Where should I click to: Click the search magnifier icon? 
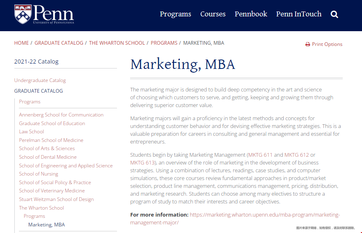(334, 14)
